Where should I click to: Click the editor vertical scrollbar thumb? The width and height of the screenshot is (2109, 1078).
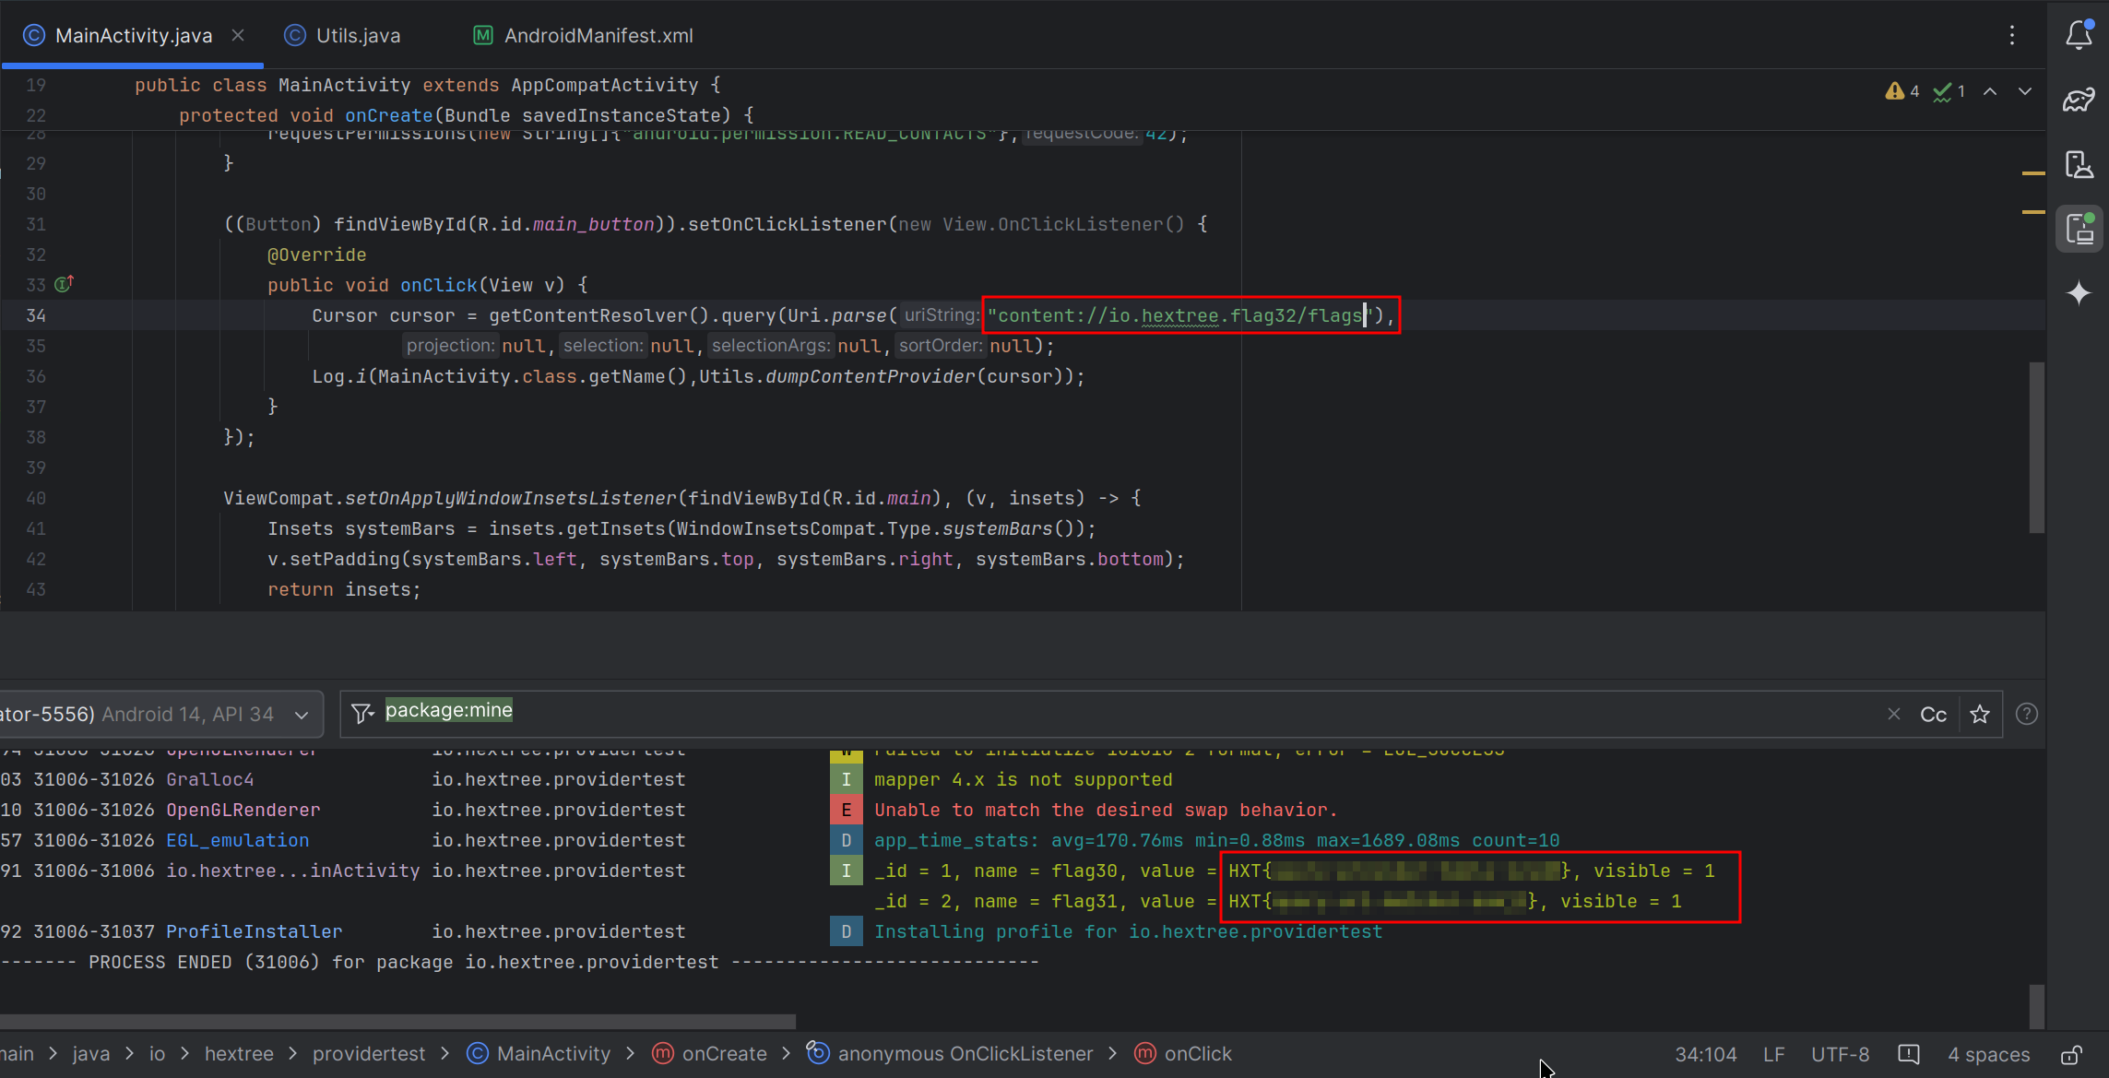pyautogui.click(x=2037, y=447)
